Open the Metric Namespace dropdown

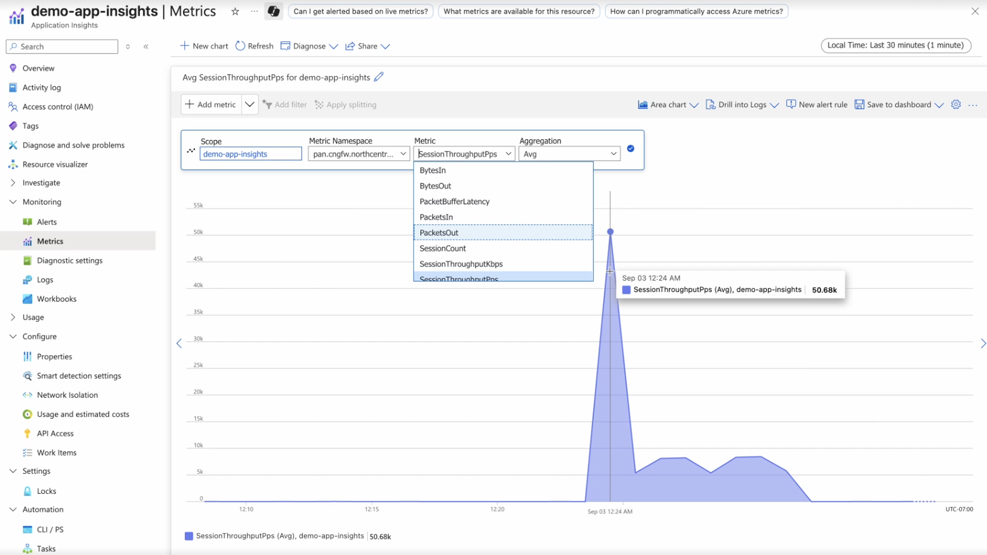(x=358, y=154)
